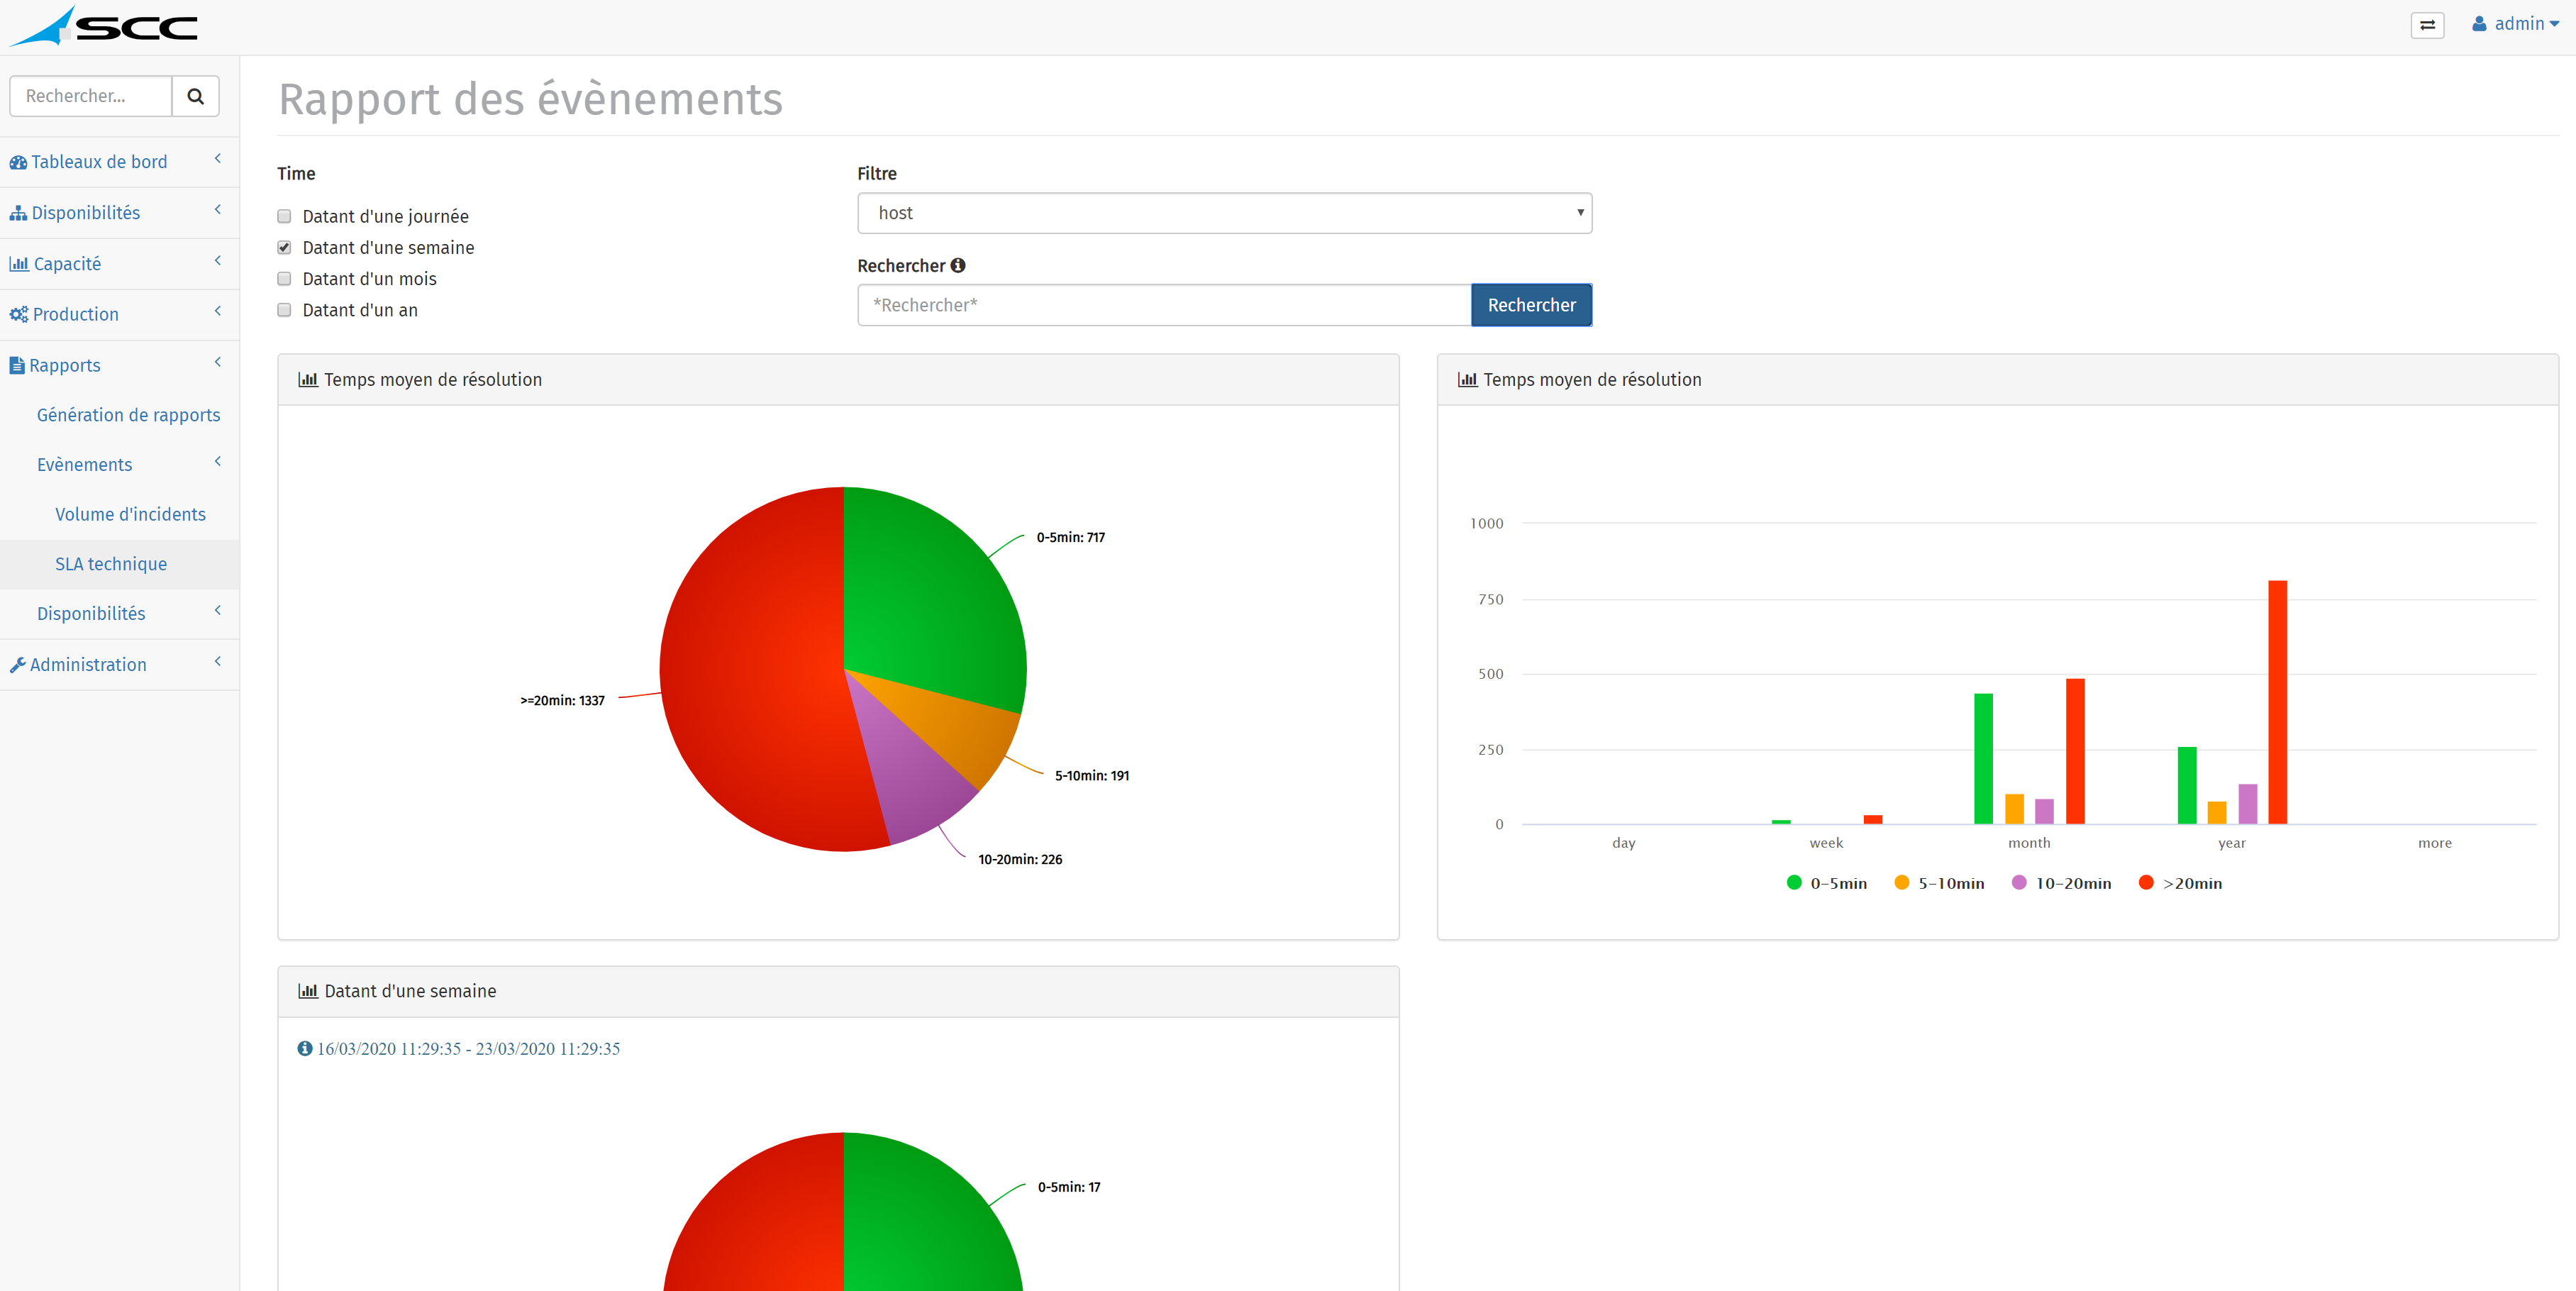Expand the Disponibilités submenu chevron under Rapports
This screenshot has width=2576, height=1291.
[217, 611]
